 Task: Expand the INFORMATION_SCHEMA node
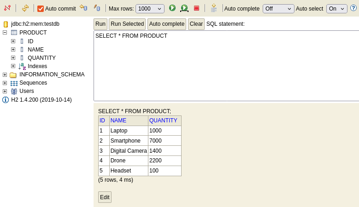(x=5, y=75)
